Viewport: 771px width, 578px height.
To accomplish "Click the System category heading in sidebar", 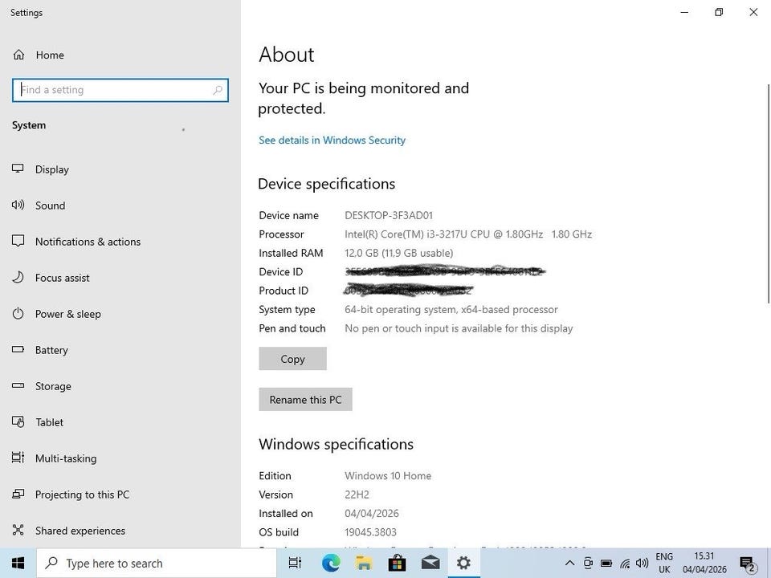I will pyautogui.click(x=29, y=125).
